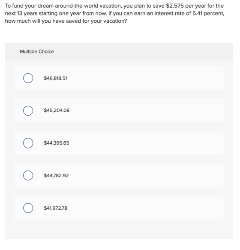This screenshot has width=240, height=250.
Task: Click the $46,818.51 answer text
Action: pos(56,78)
